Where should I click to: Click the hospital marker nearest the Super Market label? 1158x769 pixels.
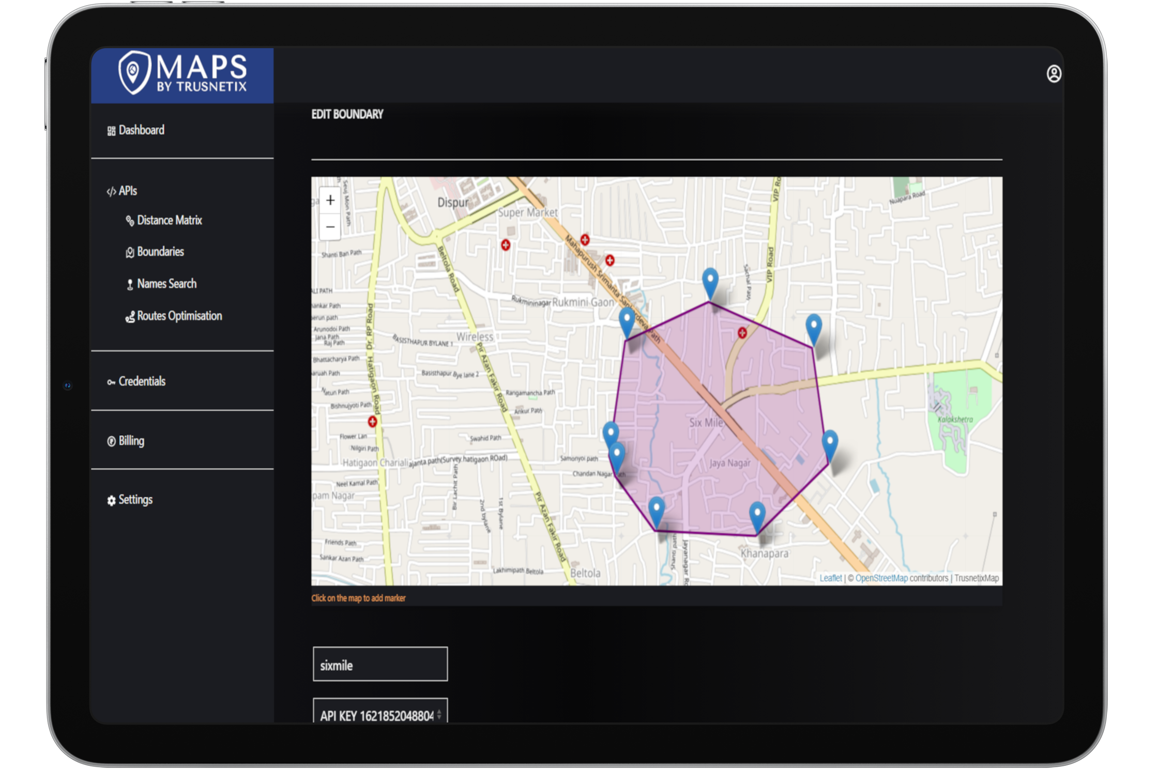585,240
